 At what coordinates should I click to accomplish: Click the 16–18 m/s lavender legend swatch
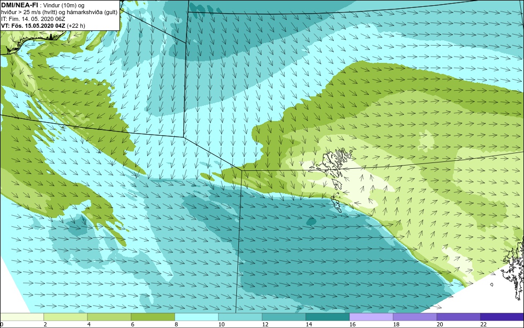pyautogui.click(x=371, y=317)
